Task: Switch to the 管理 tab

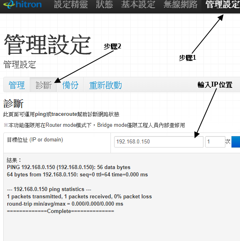Action: [x=17, y=85]
